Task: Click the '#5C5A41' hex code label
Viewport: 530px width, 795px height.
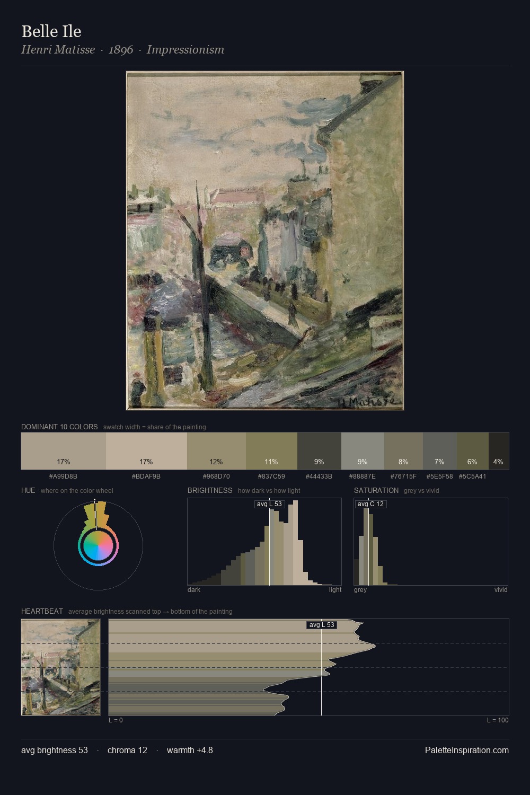Action: [x=472, y=476]
